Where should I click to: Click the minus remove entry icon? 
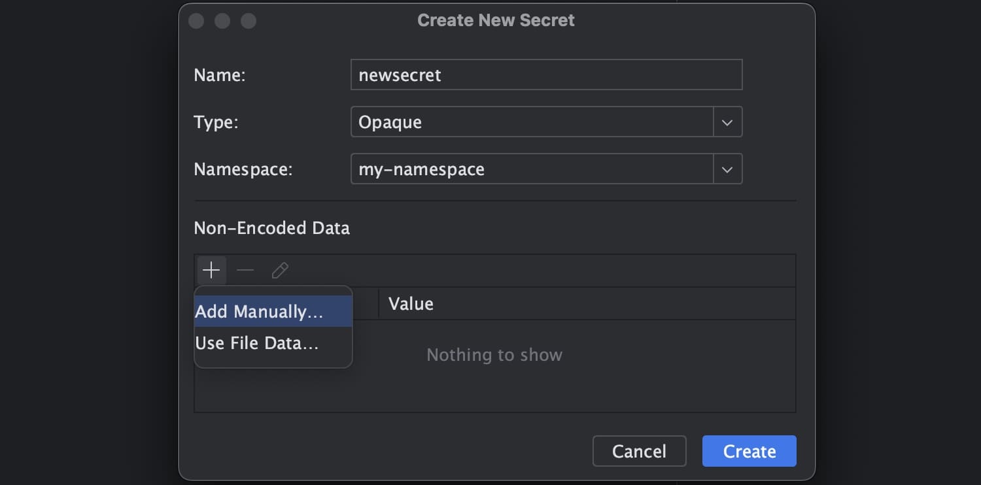click(245, 271)
